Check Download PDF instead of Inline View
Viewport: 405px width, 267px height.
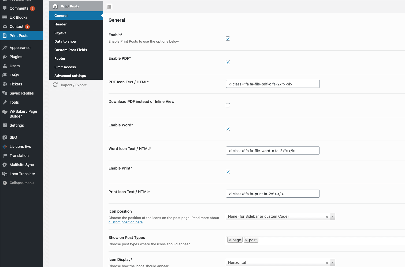[x=228, y=105]
